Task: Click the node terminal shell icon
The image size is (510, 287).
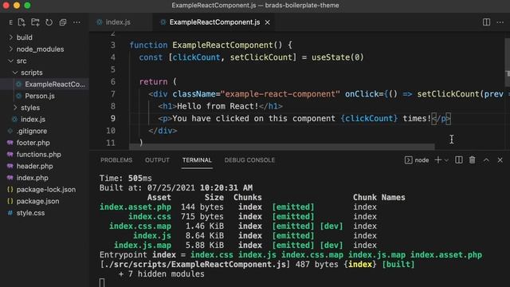Action: [409, 159]
